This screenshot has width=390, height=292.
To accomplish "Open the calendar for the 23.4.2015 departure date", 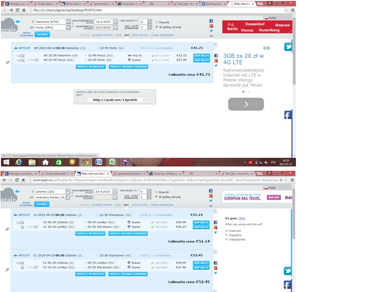I will (115, 191).
